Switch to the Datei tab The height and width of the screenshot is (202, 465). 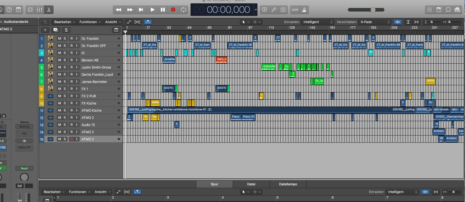point(251,184)
